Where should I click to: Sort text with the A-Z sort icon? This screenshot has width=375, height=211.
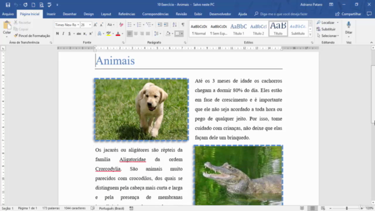coord(175,25)
